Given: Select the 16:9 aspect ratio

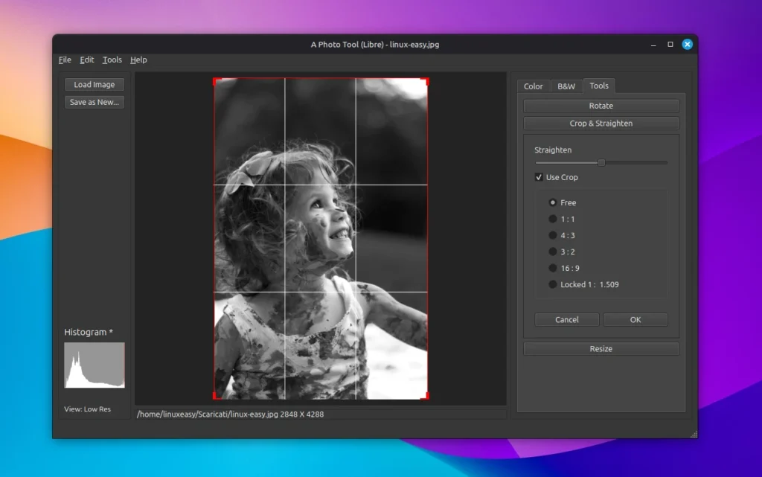Looking at the screenshot, I should [551, 267].
